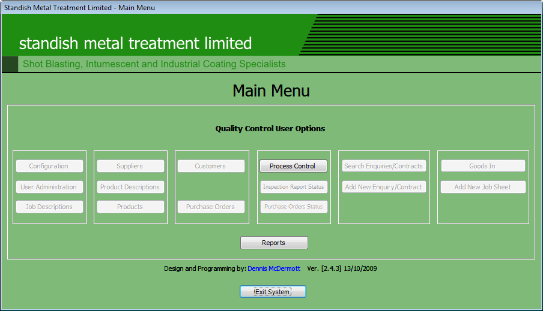Check Purchase Orders Status
Image resolution: width=543 pixels, height=311 pixels.
(293, 207)
